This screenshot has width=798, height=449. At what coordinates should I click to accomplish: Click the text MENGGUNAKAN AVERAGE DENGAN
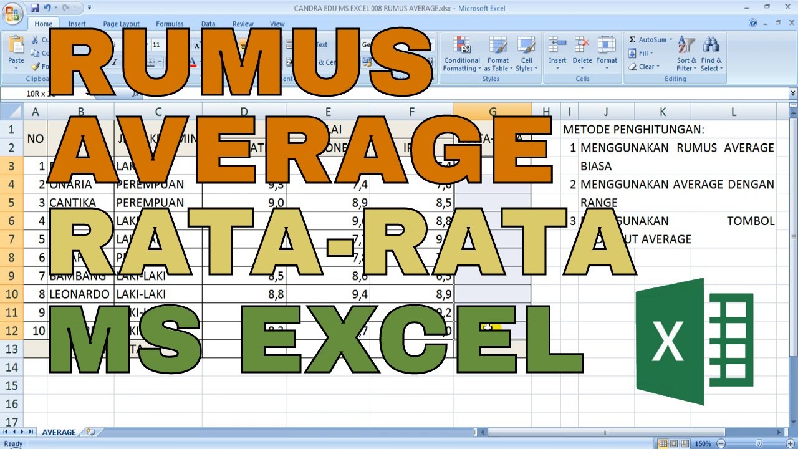(678, 185)
